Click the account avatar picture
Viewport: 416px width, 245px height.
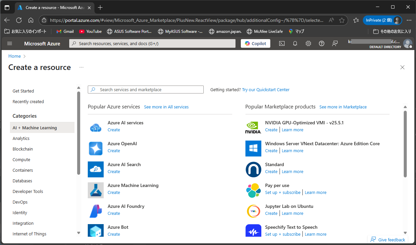408,43
